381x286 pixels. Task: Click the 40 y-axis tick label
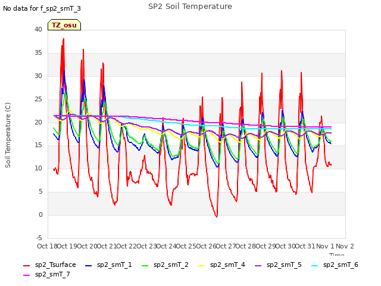coord(38,29)
